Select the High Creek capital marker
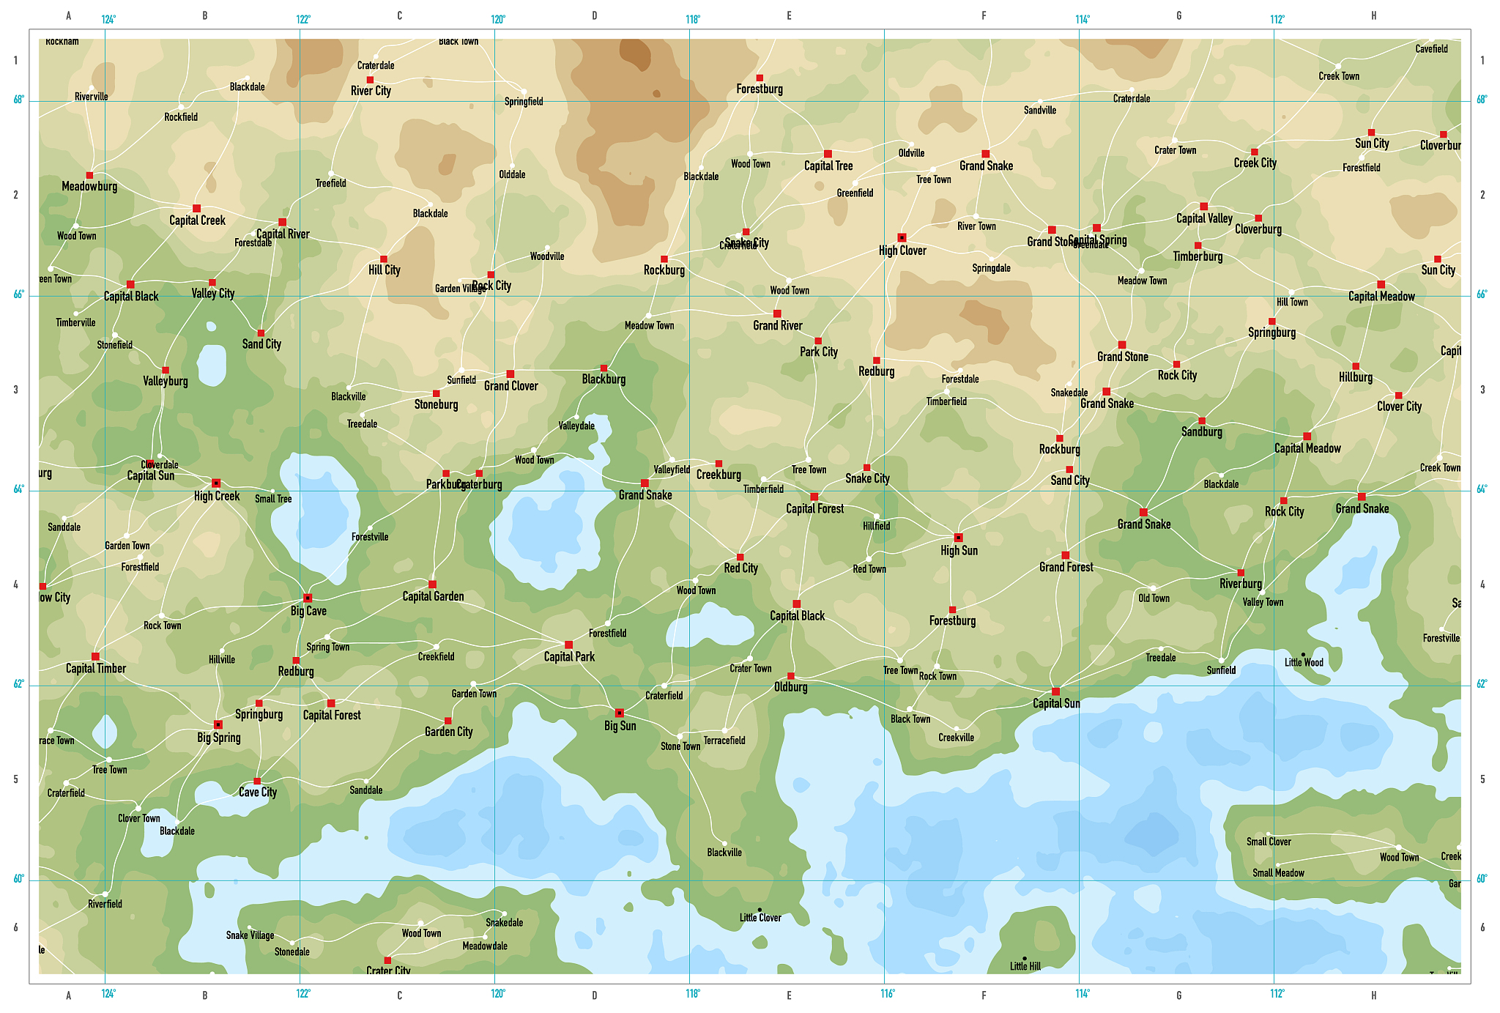Screen dimensions: 1500x1013 coord(216,483)
